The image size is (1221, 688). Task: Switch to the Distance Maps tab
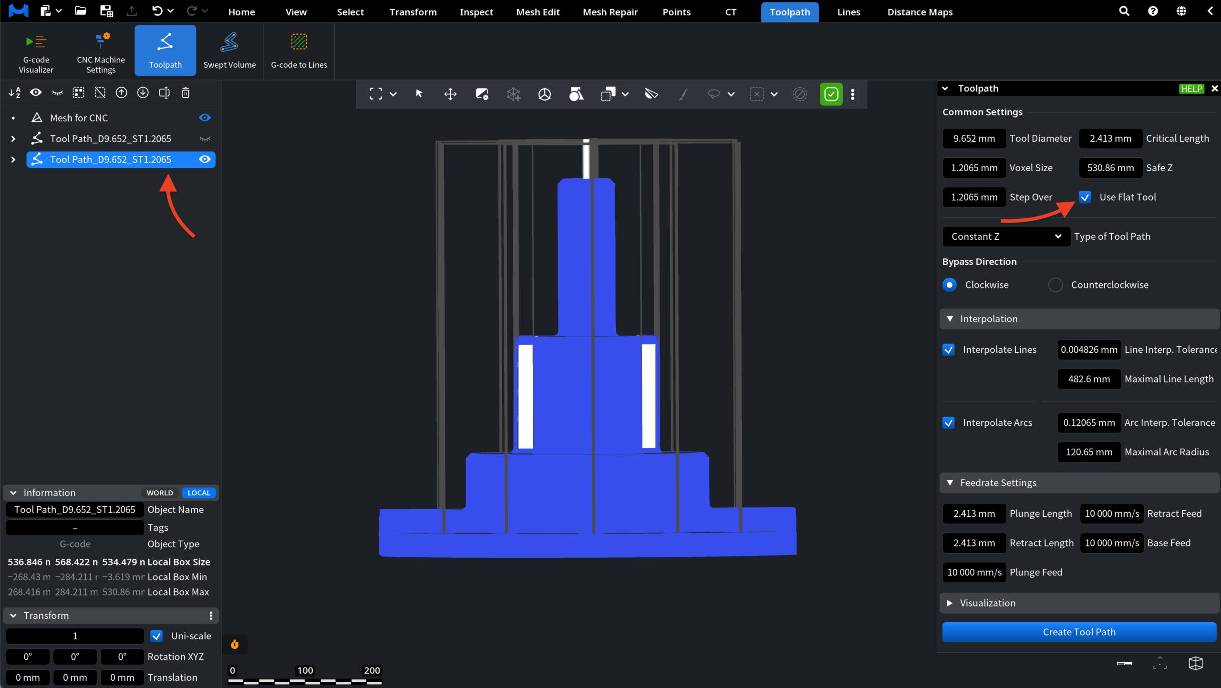pos(920,12)
